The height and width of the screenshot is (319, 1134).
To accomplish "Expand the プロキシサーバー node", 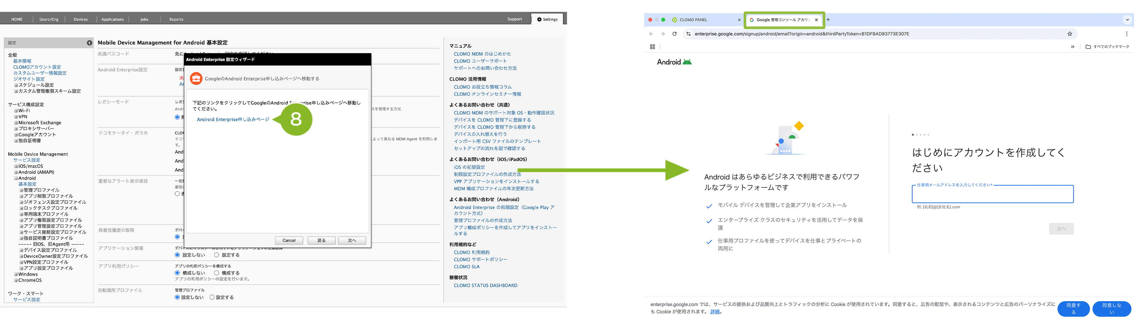I will click(16, 129).
